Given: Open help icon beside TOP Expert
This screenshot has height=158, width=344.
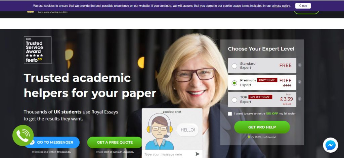Looking at the screenshot, I should click(x=299, y=99).
